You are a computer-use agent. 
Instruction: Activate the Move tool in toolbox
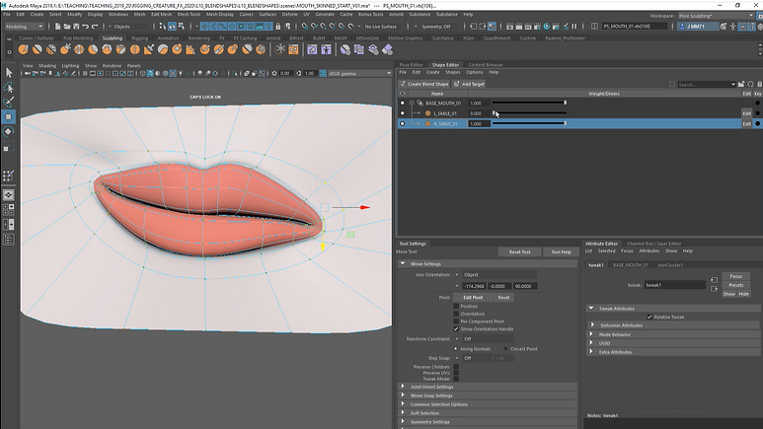[8, 116]
